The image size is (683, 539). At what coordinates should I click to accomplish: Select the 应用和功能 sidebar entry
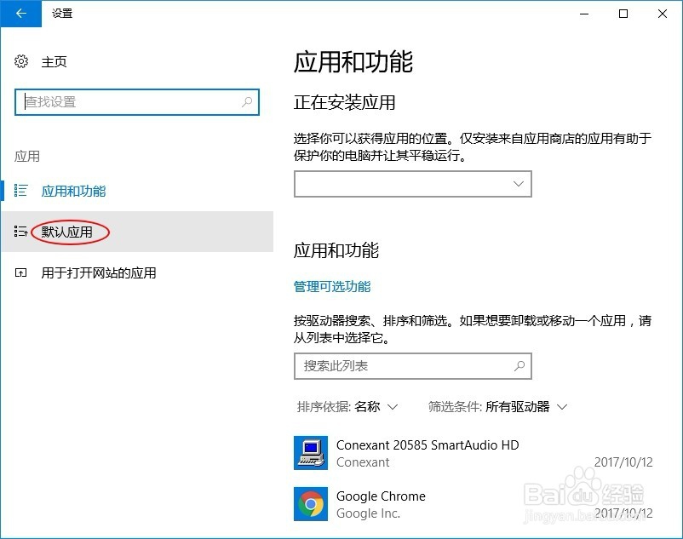pyautogui.click(x=74, y=191)
